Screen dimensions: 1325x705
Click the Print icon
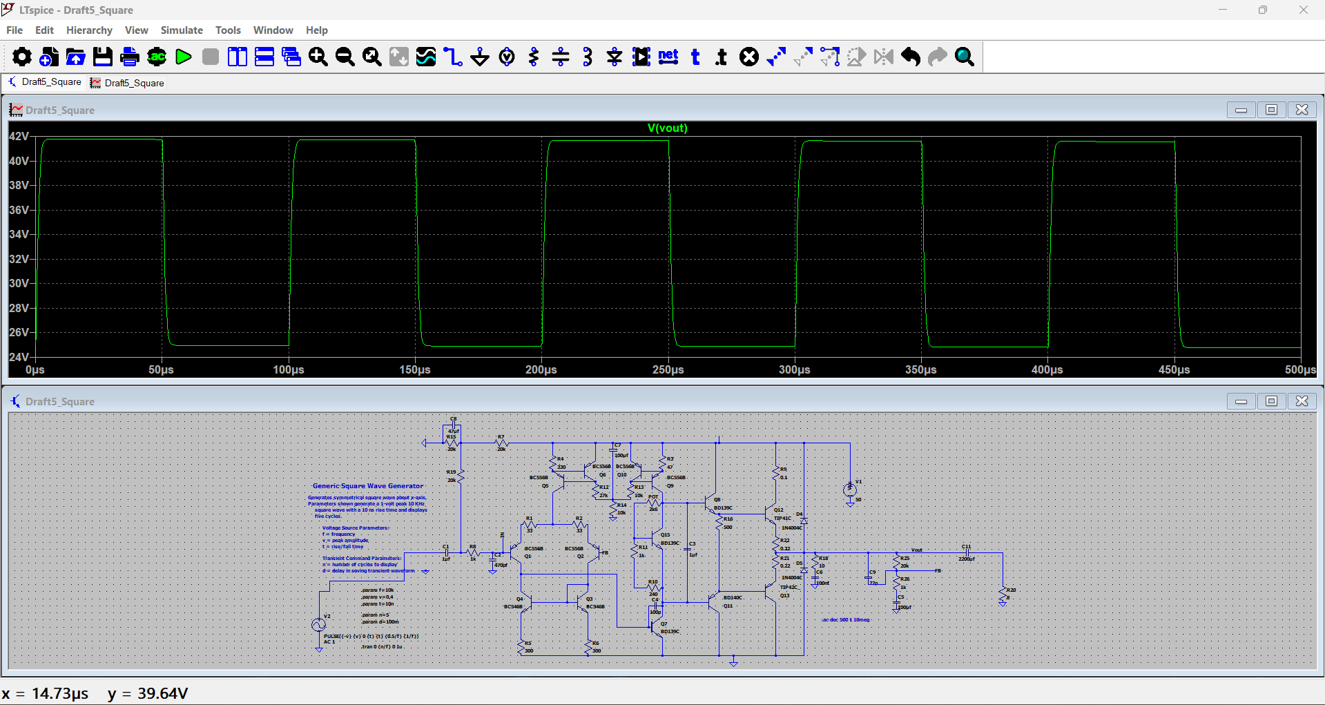[x=129, y=57]
